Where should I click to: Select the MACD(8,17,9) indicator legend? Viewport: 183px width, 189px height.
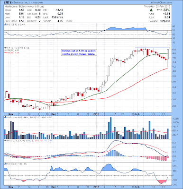pyautogui.click(x=28, y=140)
